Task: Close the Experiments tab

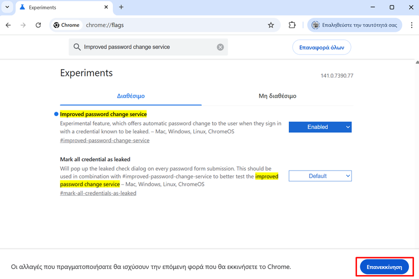Action: click(106, 7)
